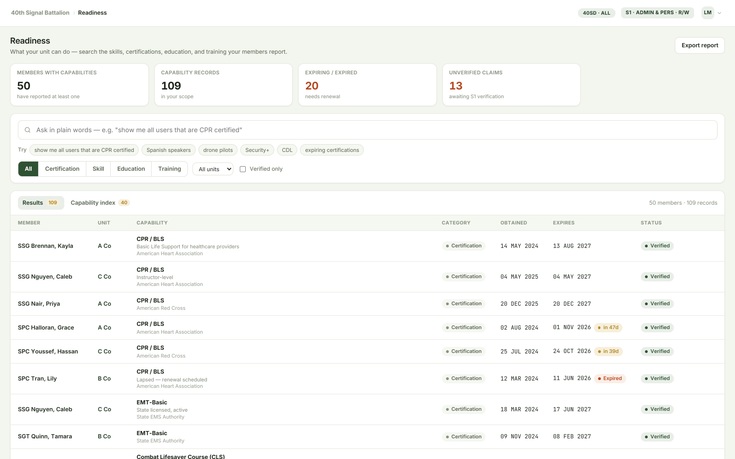Click the Export report button
Viewport: 735px width, 459px height.
point(700,45)
